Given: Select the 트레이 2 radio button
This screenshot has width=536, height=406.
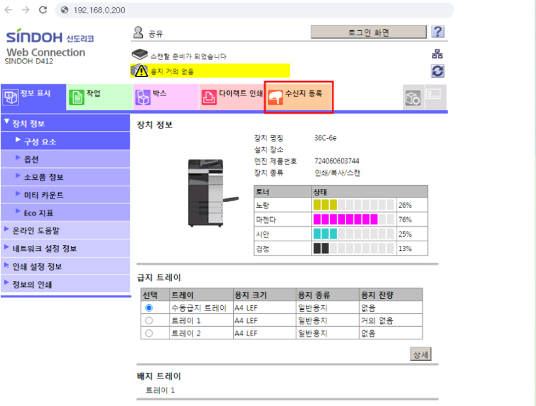Looking at the screenshot, I should 149,333.
